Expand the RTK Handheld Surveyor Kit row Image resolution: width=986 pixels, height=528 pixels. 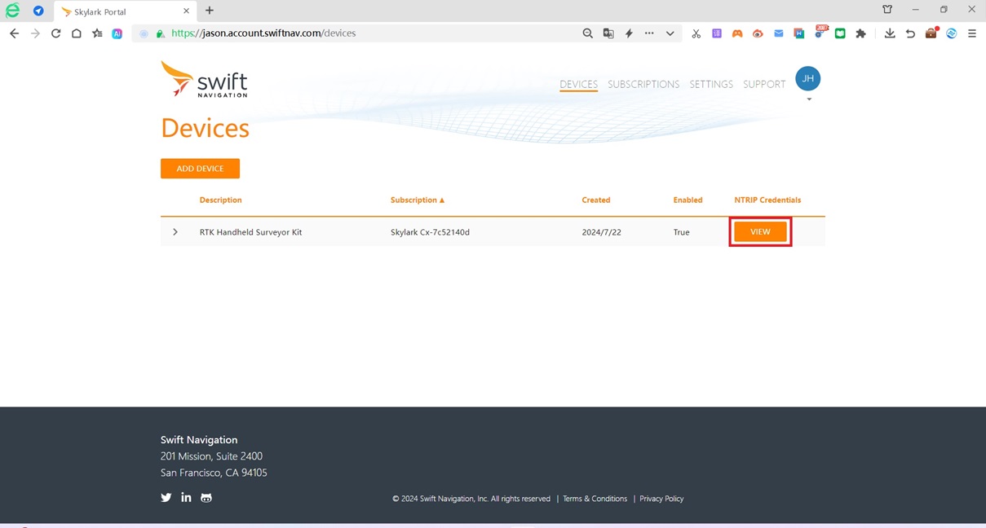[175, 232]
